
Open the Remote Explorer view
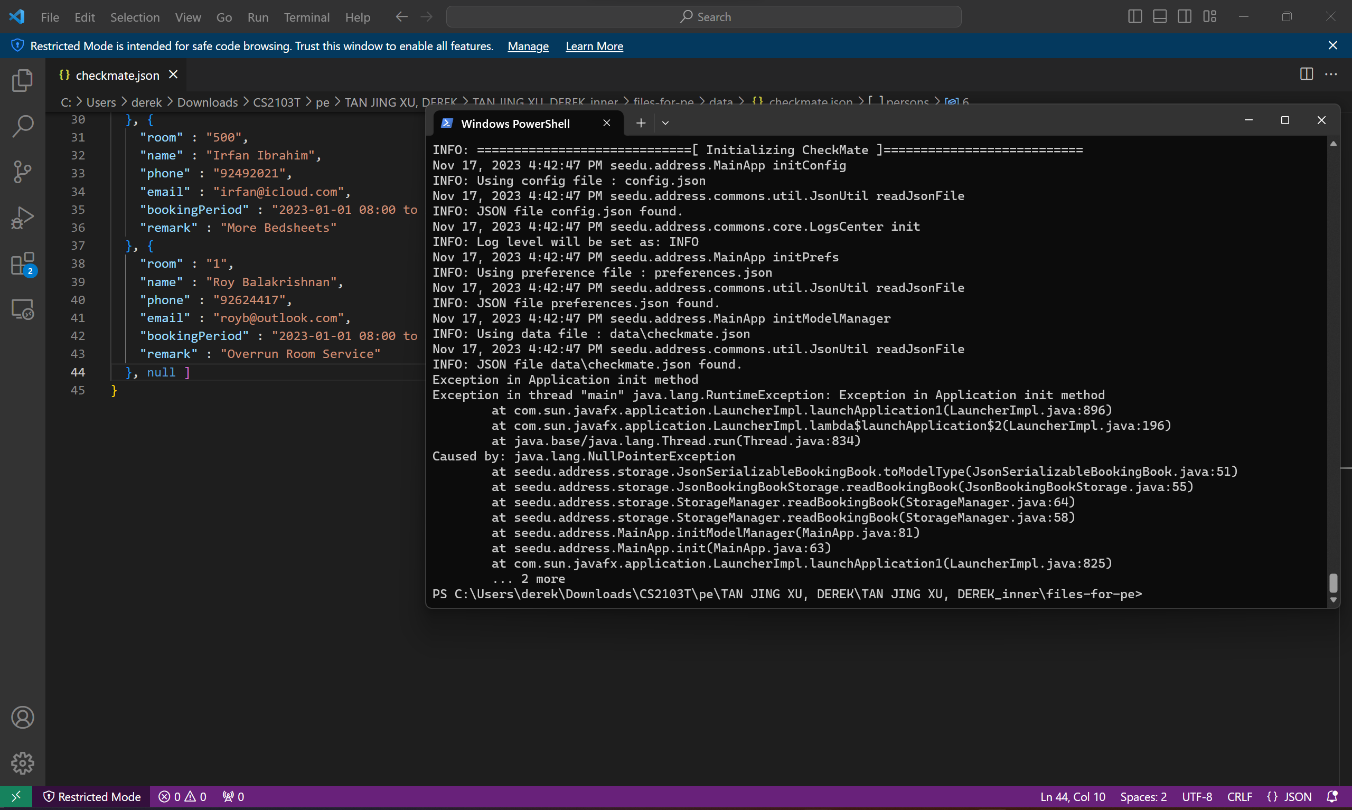coord(22,309)
